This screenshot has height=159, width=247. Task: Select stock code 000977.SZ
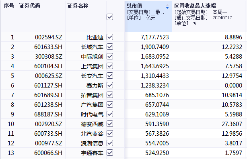(x=49, y=143)
